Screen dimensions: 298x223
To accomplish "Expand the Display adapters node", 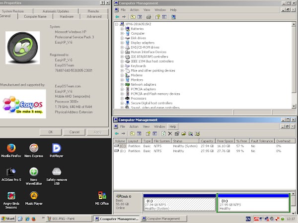I will 122,42.
